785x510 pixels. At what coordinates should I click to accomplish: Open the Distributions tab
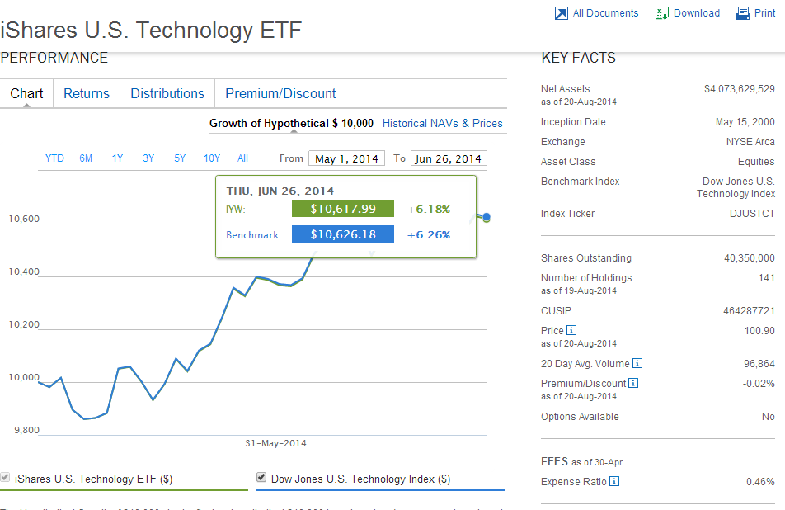(x=167, y=93)
